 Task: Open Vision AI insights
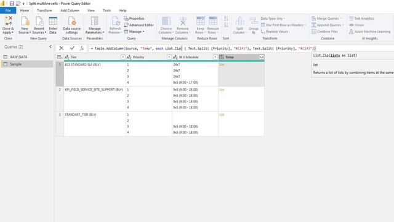[x=356, y=25]
